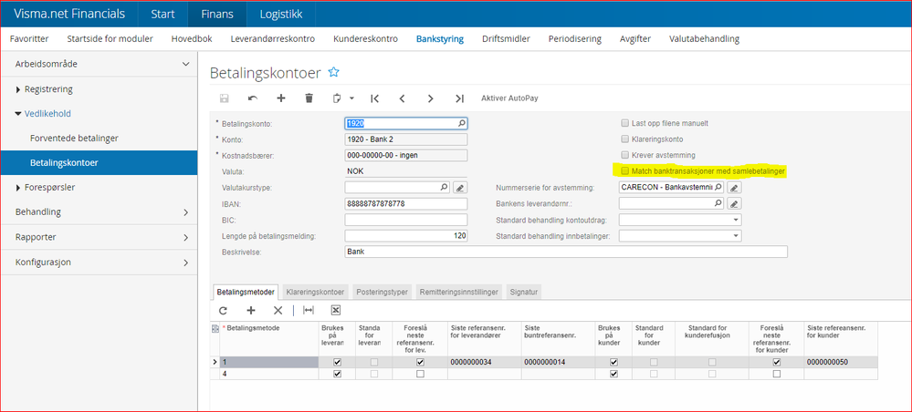Uncheck Brukes på leverandør for method 1

pyautogui.click(x=338, y=362)
